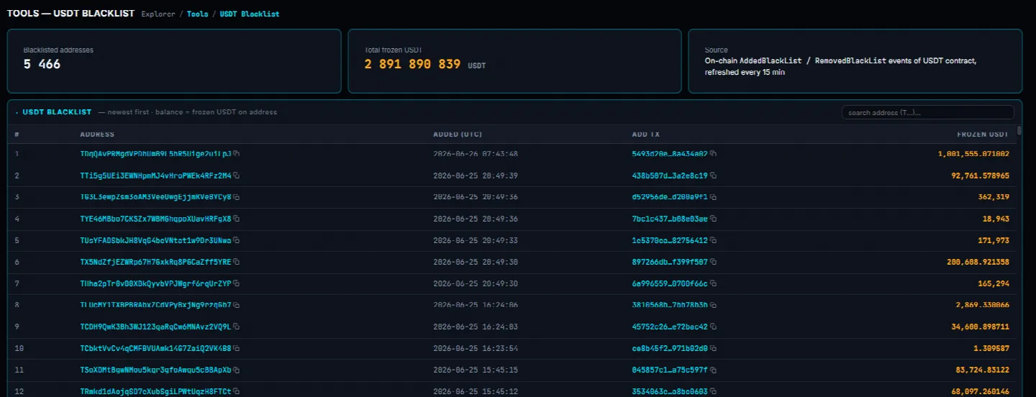The image size is (1036, 397).
Task: Click the # column header
Action: [x=17, y=134]
